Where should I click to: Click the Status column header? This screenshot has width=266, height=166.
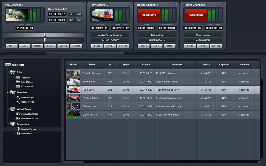[x=126, y=65]
